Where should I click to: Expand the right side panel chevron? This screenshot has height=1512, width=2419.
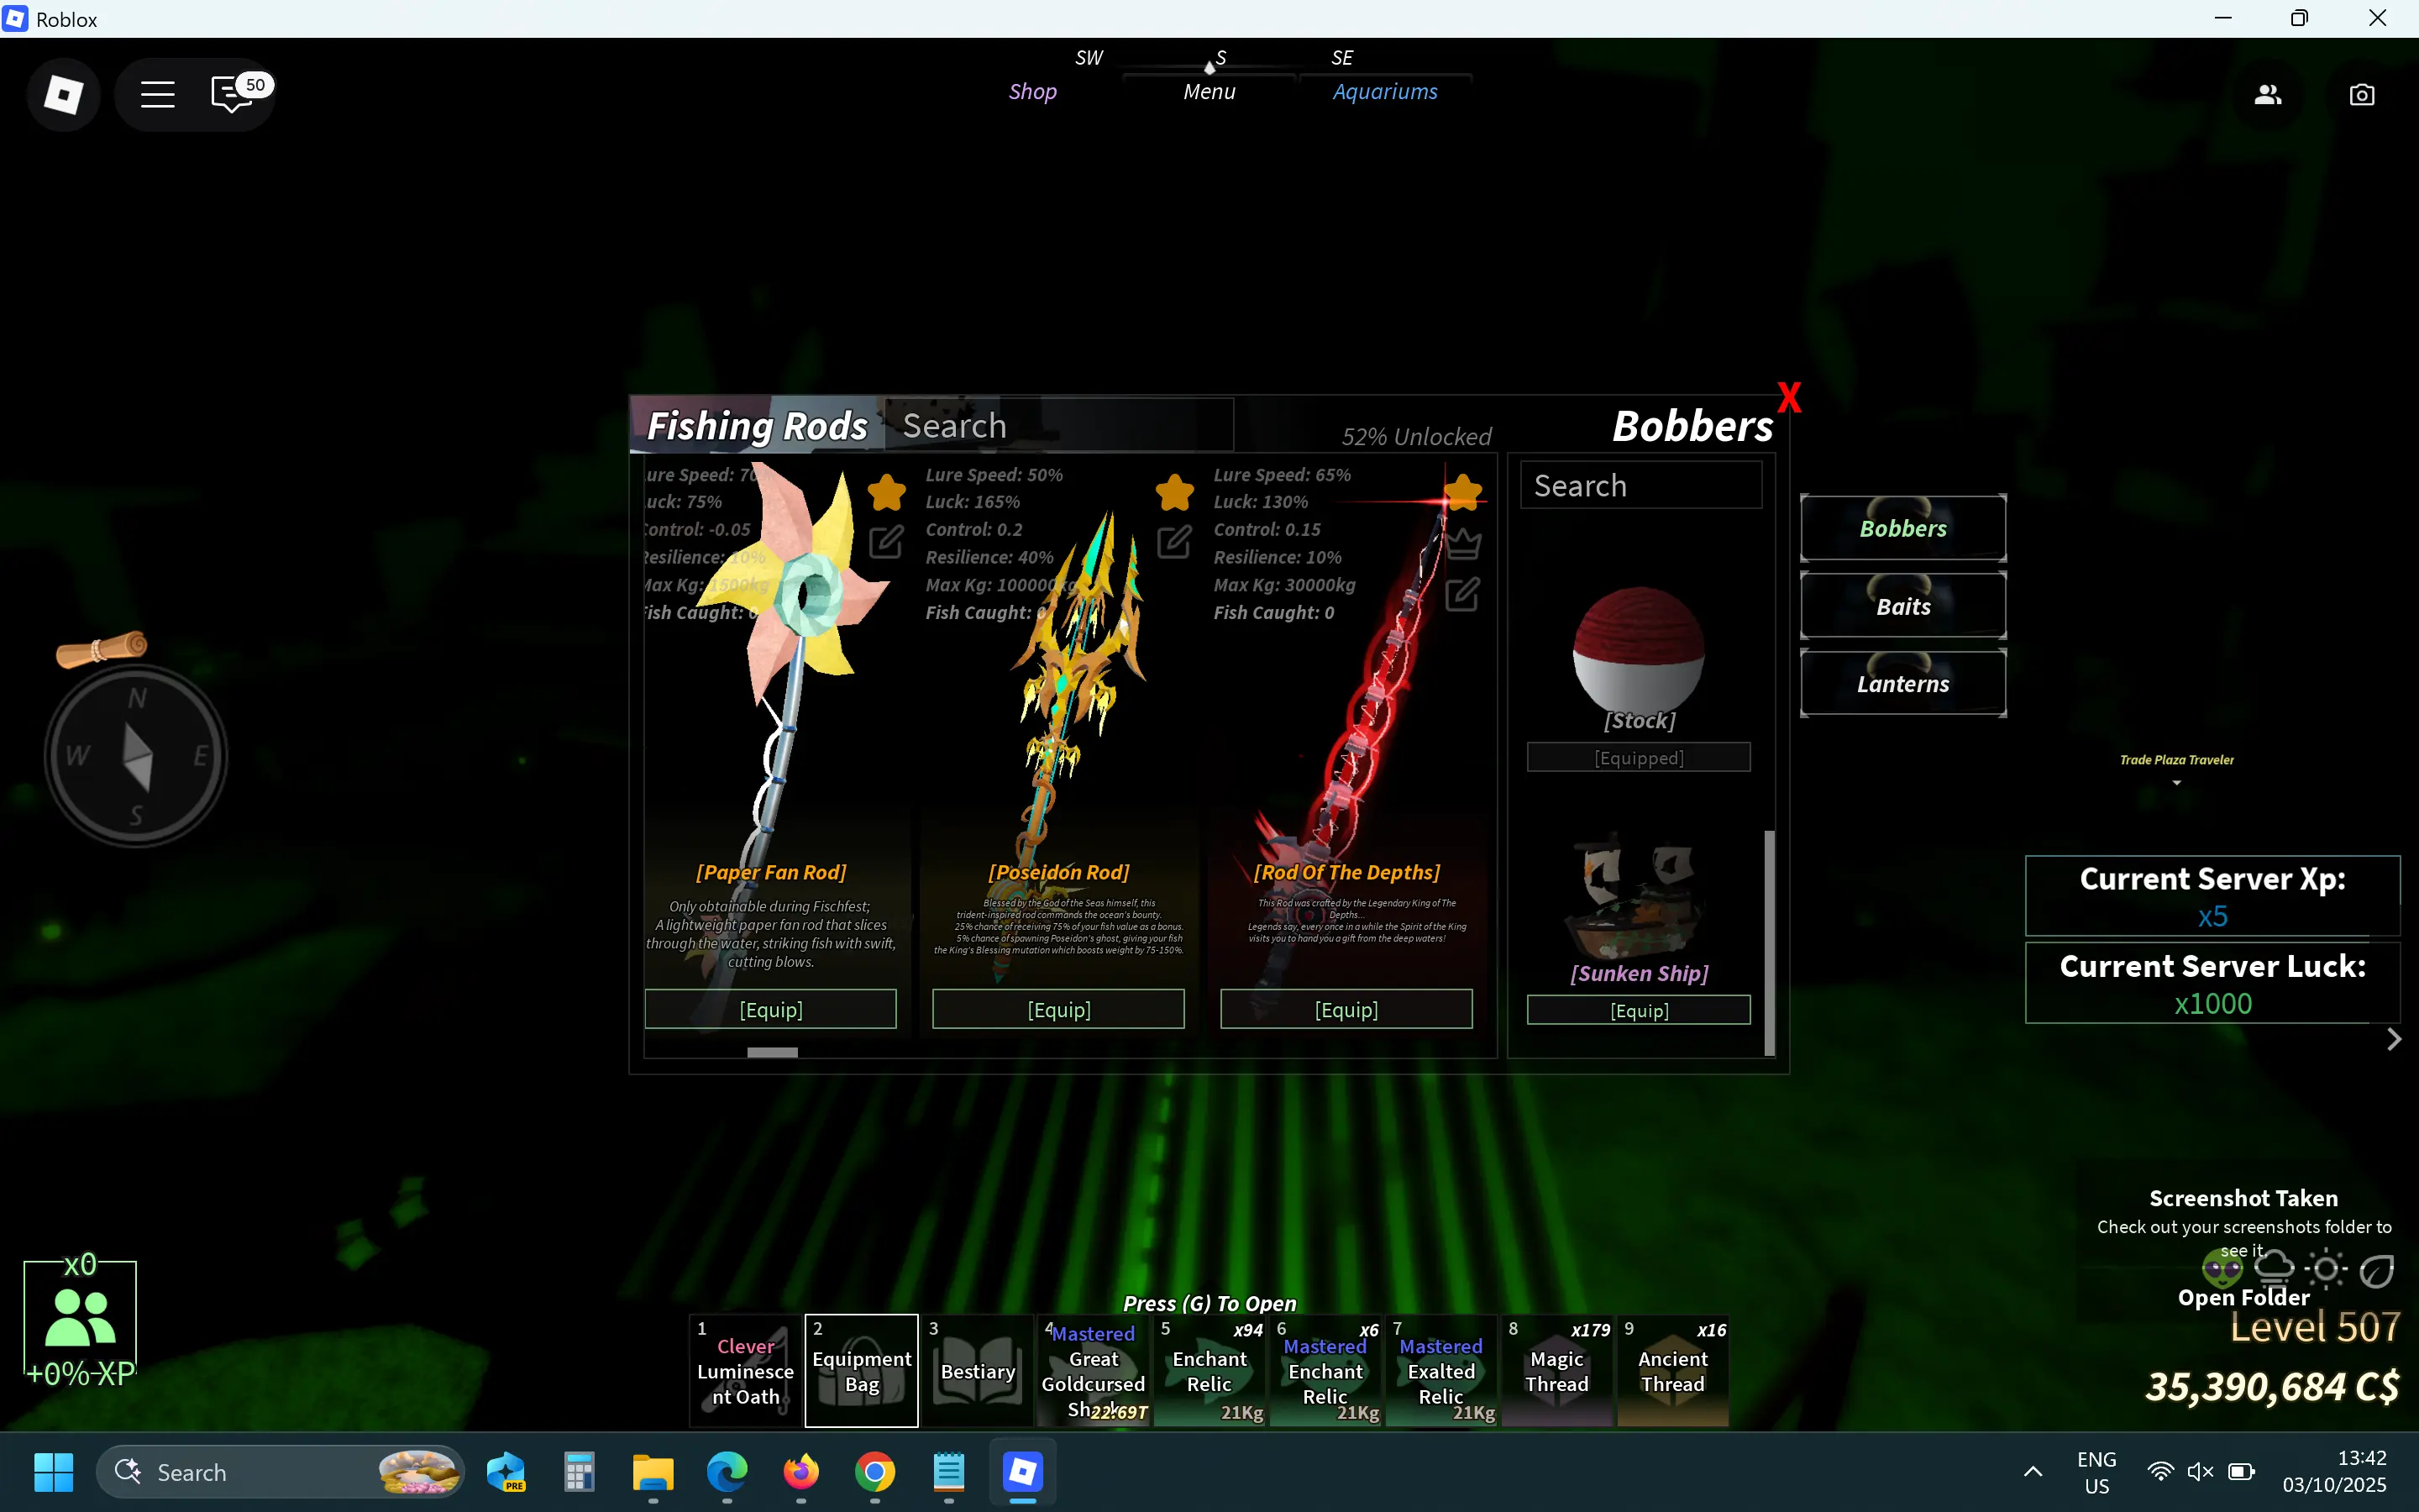pyautogui.click(x=2393, y=1040)
